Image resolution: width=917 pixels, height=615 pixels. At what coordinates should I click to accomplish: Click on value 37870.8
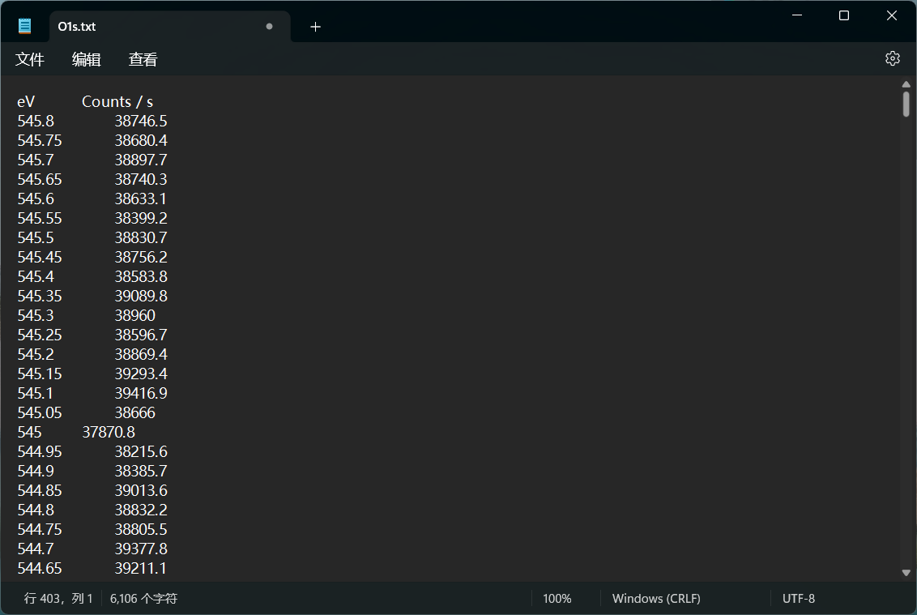[109, 432]
